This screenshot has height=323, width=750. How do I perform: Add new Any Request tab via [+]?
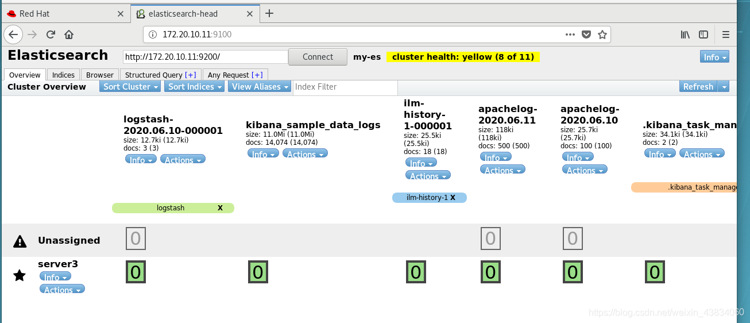[x=257, y=75]
